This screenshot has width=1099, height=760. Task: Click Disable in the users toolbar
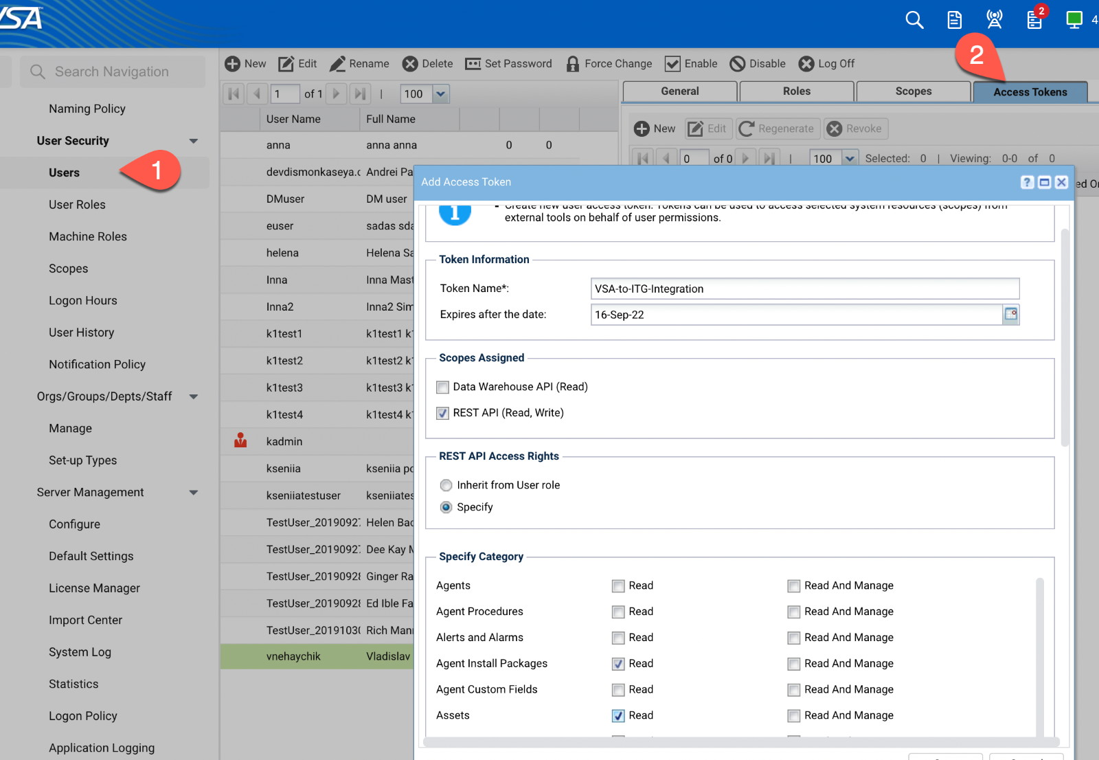758,64
